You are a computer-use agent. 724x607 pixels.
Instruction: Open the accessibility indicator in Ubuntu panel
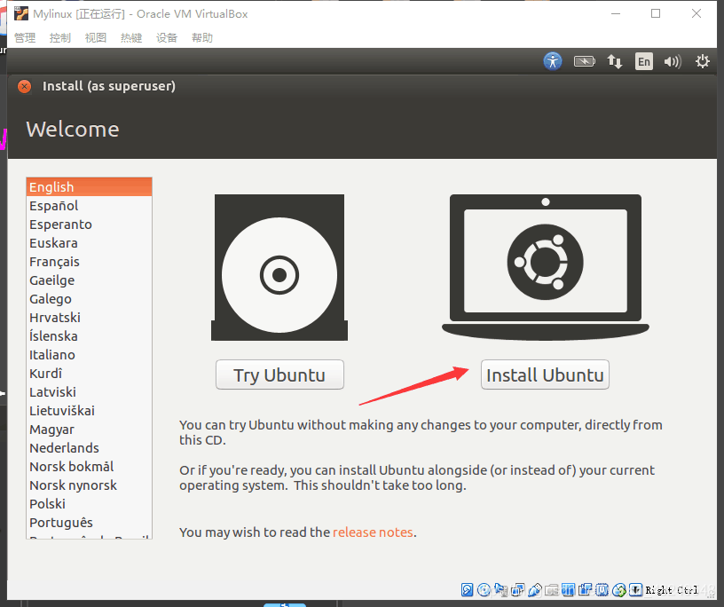coord(553,61)
